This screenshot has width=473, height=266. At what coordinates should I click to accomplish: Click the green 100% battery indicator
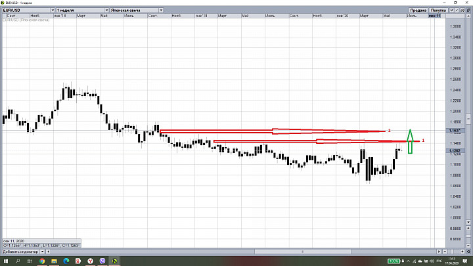click(x=394, y=261)
